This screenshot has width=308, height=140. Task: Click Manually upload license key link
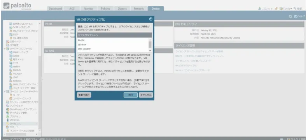(x=193, y=61)
